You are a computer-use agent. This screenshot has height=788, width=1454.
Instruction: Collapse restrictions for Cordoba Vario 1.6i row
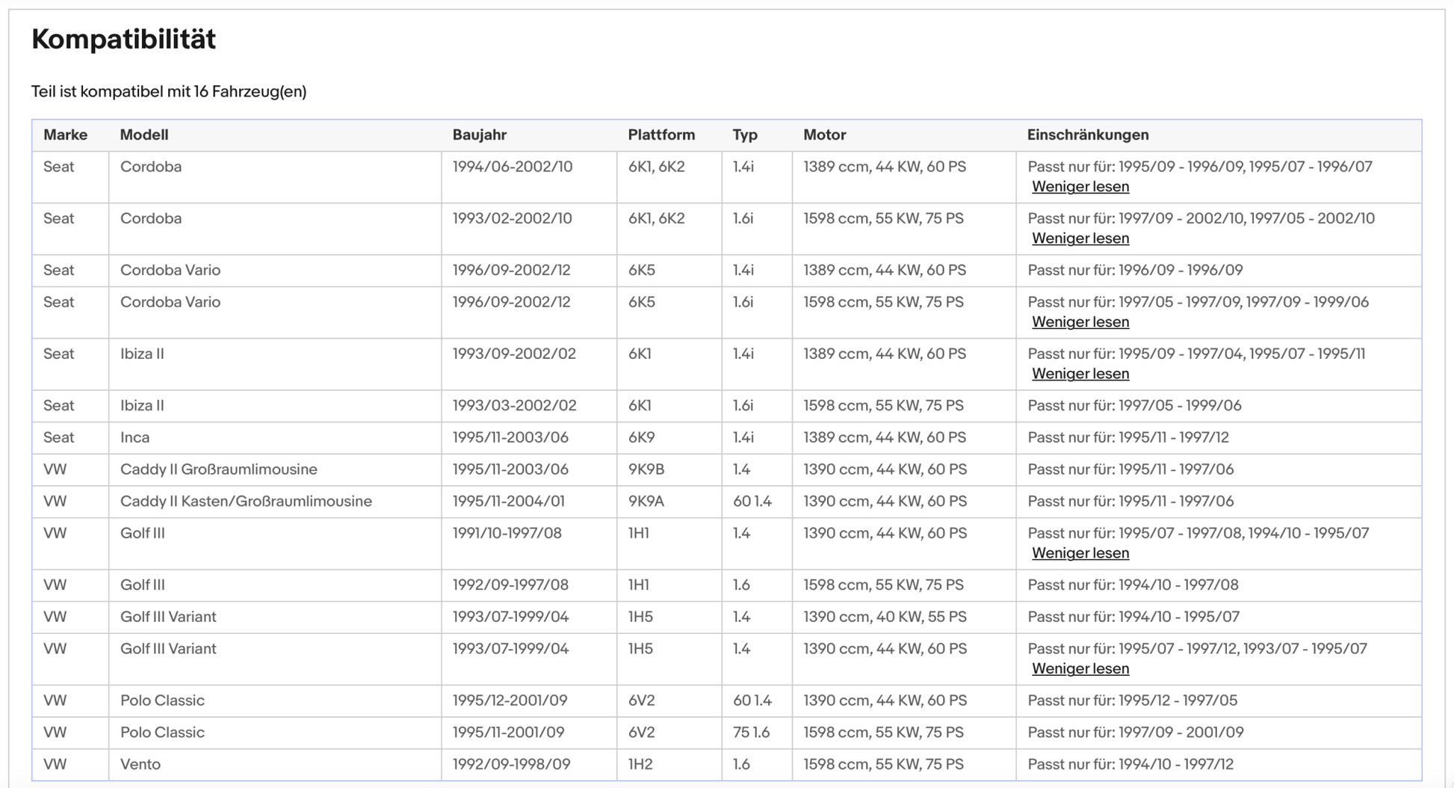[1080, 322]
